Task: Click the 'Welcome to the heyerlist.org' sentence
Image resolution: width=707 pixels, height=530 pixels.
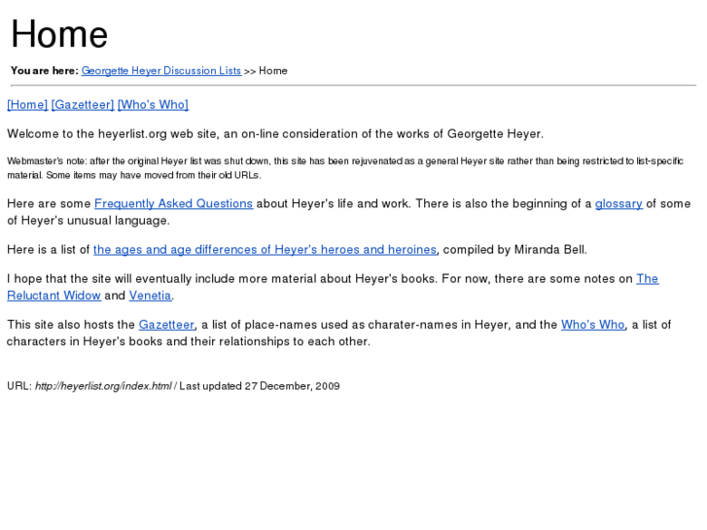Action: pyautogui.click(x=275, y=134)
